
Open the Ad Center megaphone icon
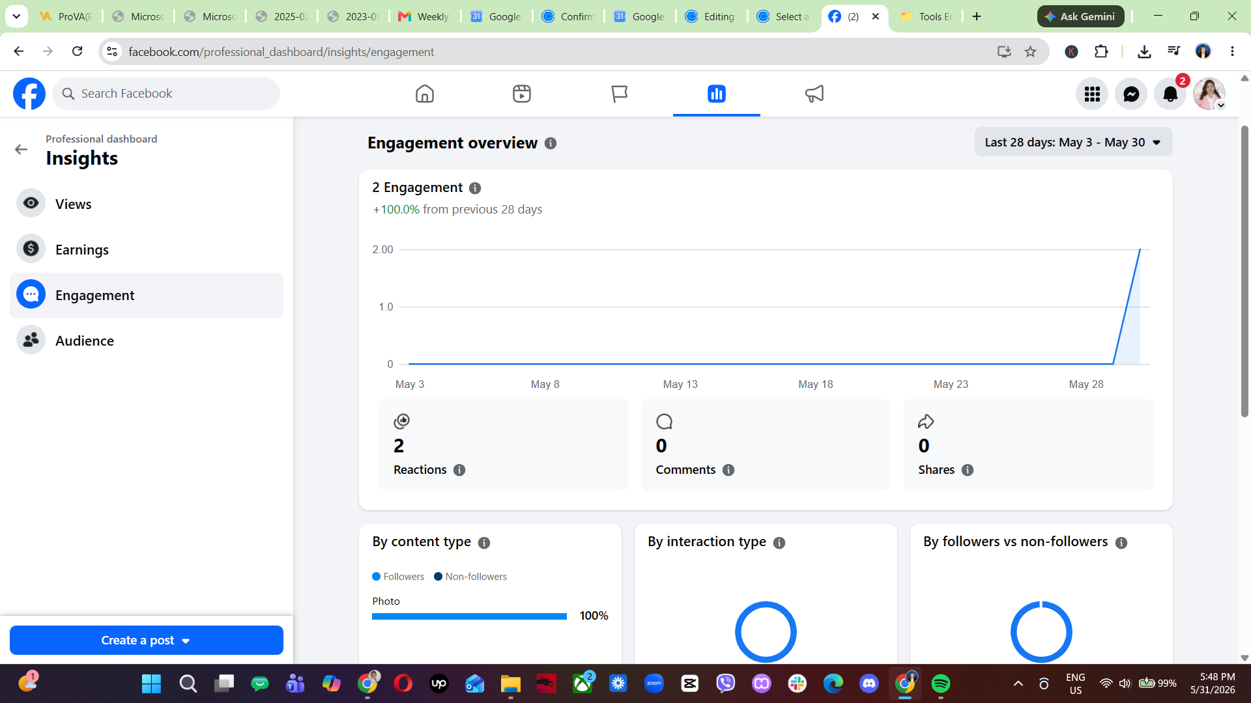point(814,94)
